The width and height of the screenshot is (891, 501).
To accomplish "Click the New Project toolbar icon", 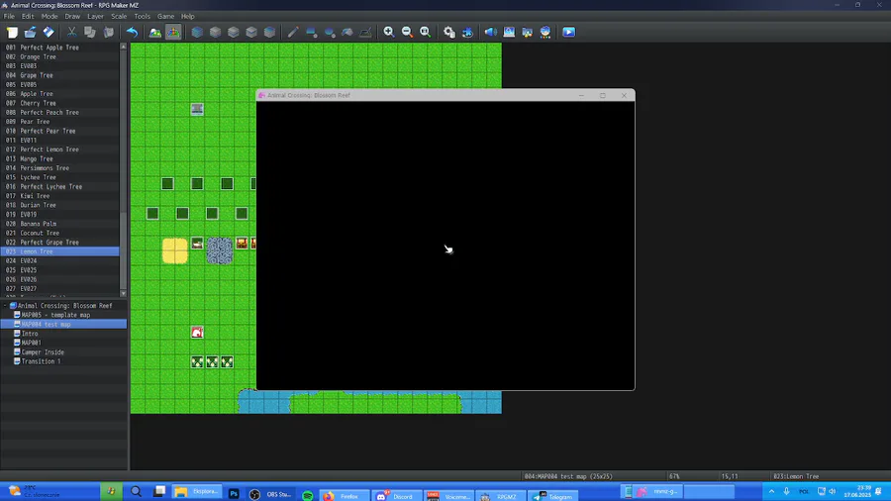I will tap(13, 33).
